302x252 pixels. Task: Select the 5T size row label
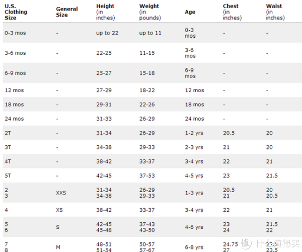tap(8, 176)
